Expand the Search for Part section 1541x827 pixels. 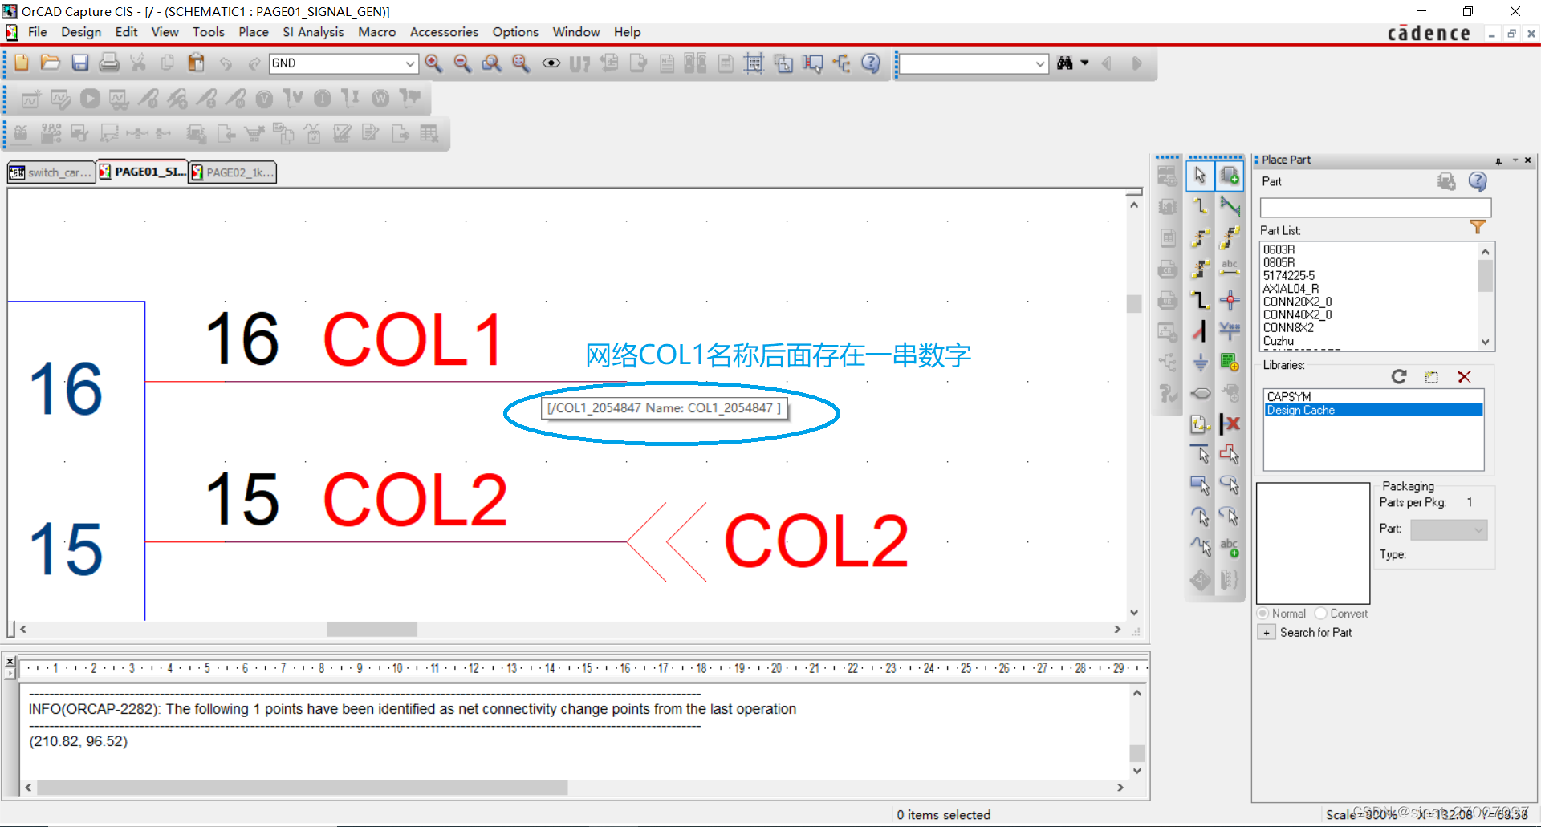point(1267,632)
